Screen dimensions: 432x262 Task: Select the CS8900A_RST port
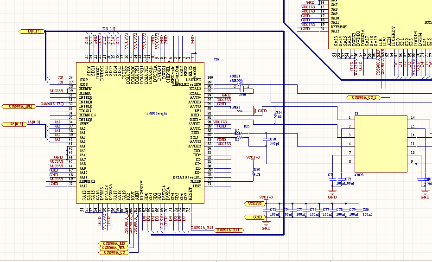(229, 230)
